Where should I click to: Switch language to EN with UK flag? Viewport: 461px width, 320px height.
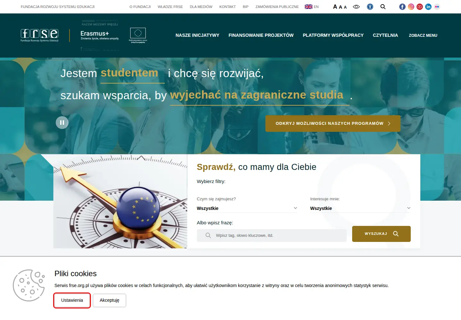tap(312, 7)
